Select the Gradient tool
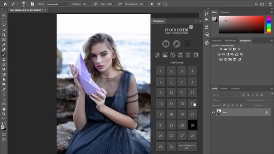This screenshot has width=274, height=154. 4,74
